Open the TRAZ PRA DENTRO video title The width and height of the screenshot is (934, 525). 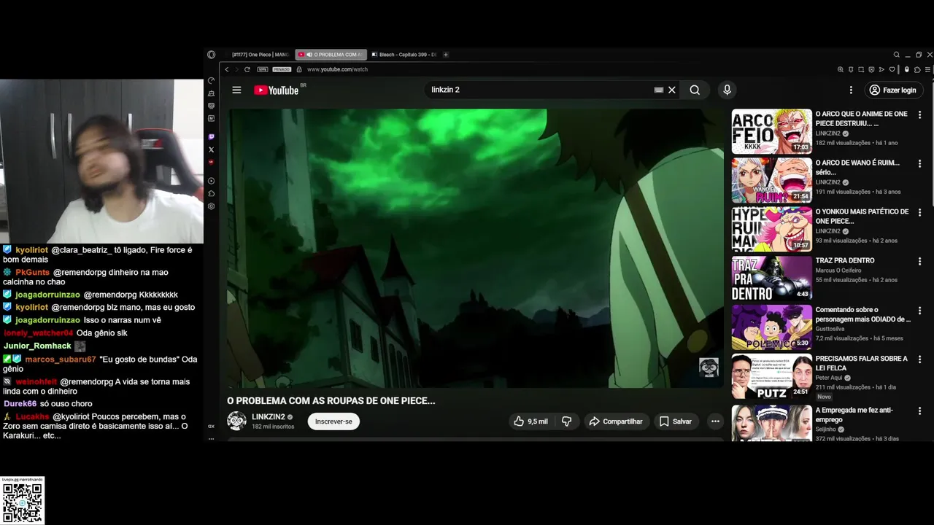pyautogui.click(x=845, y=260)
